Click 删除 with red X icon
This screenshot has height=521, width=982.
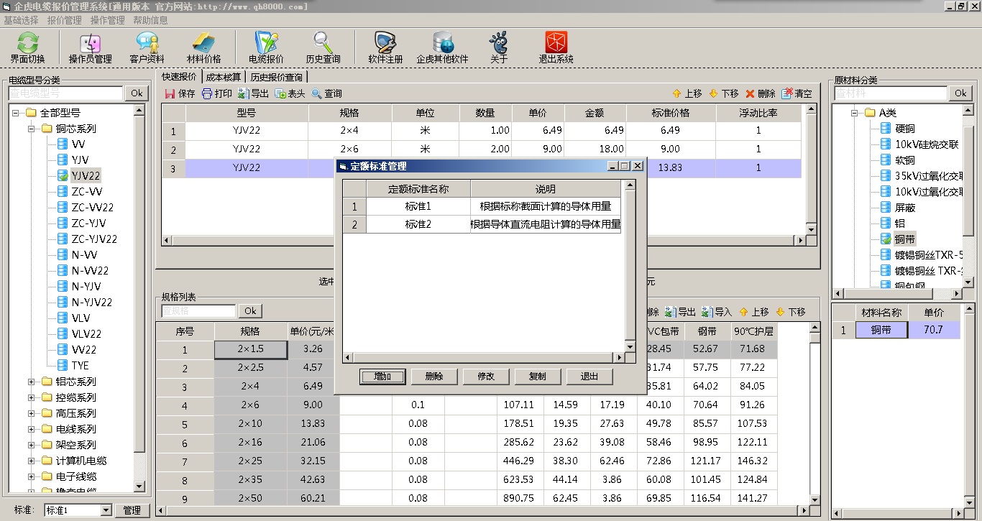point(761,93)
